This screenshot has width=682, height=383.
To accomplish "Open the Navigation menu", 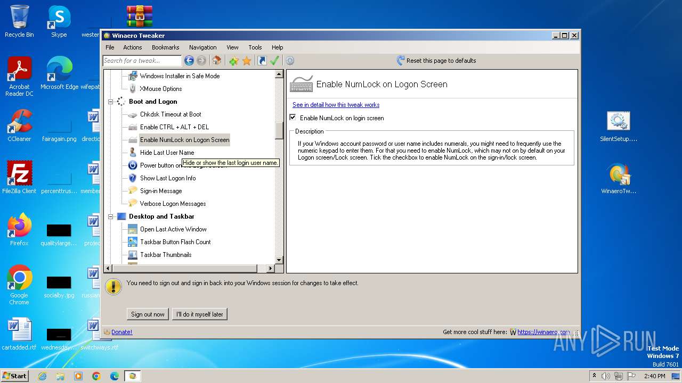I will (203, 47).
